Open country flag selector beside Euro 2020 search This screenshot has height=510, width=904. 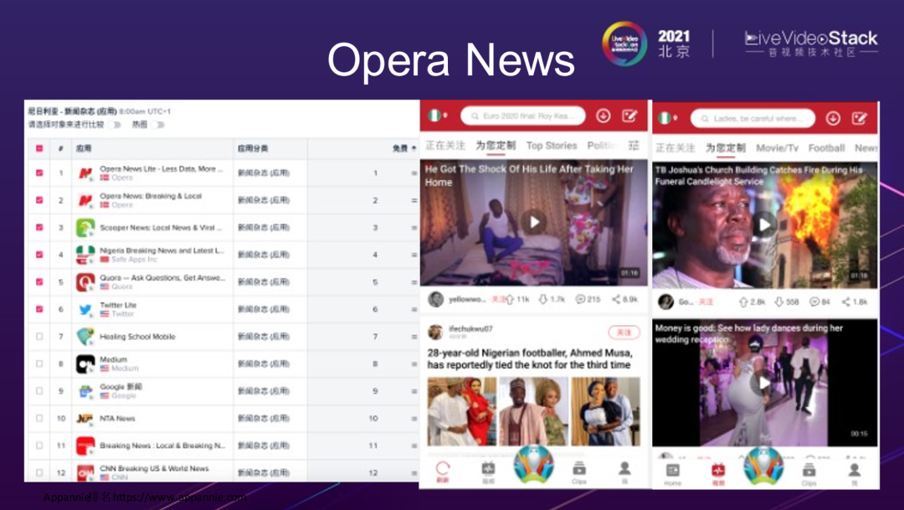coord(437,116)
